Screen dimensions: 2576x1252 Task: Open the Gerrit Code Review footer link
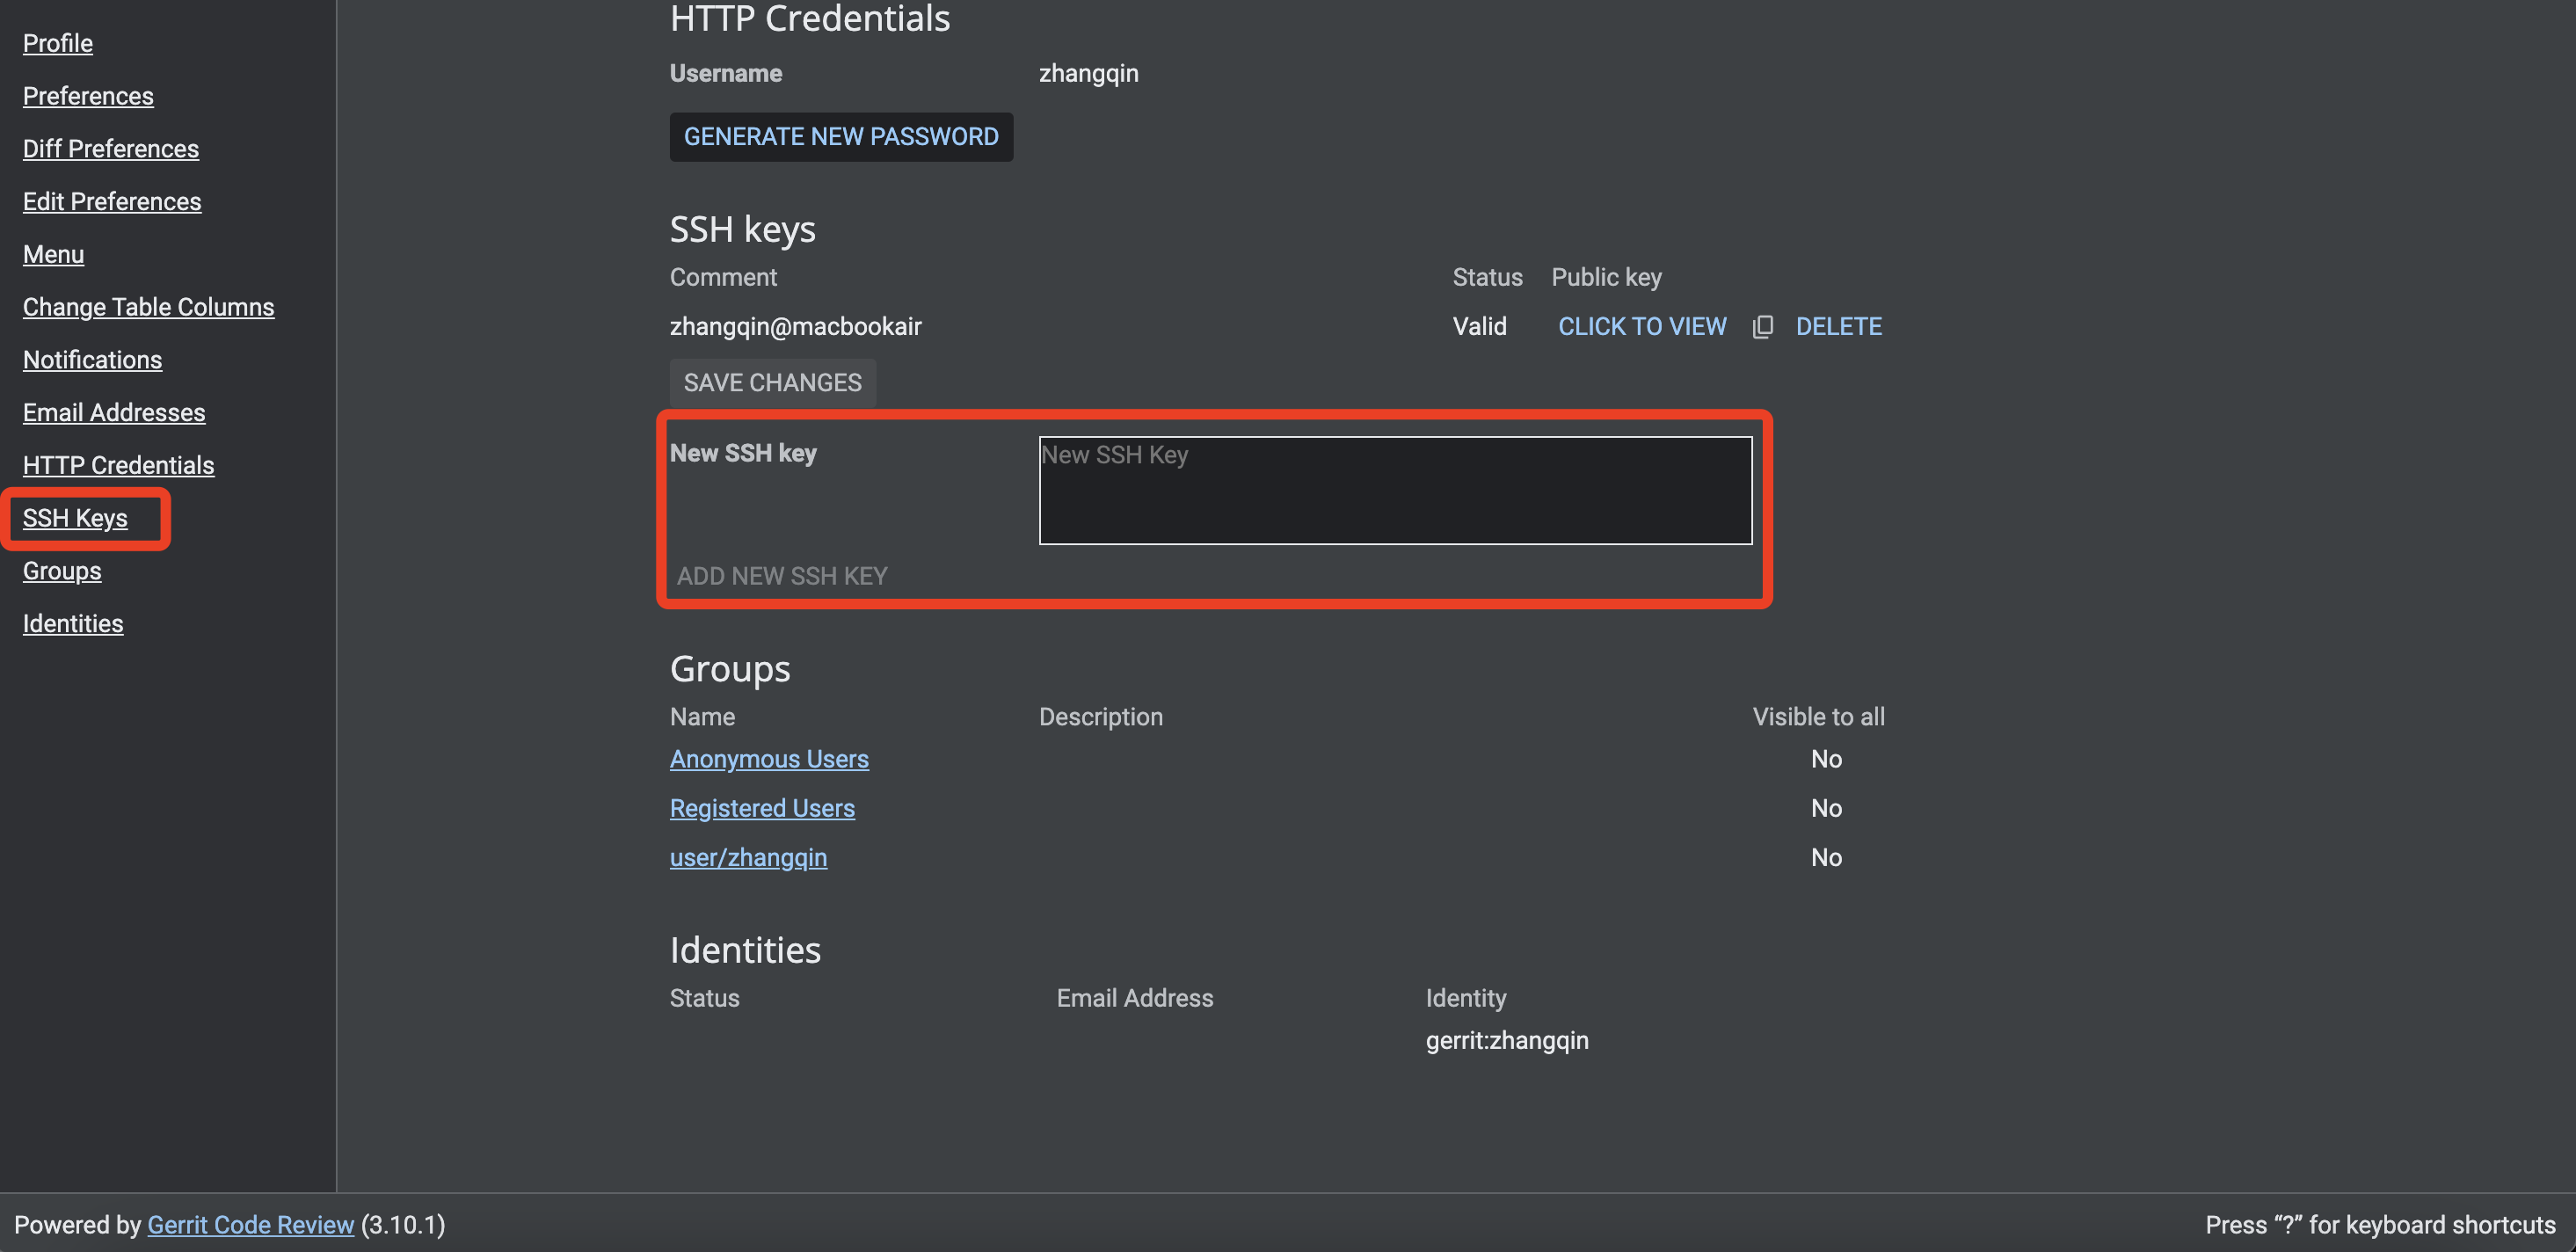[250, 1224]
